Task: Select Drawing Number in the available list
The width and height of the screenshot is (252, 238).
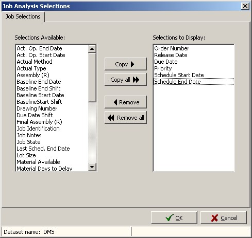Action: (37, 108)
